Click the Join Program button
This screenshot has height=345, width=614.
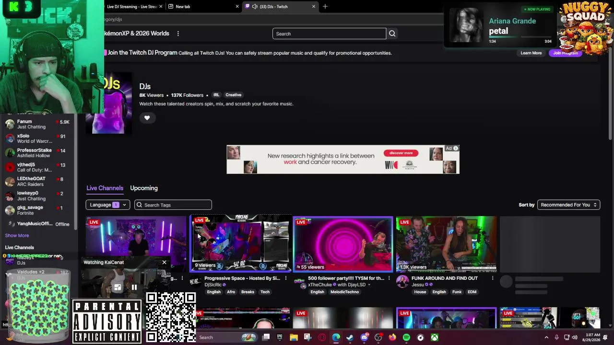(x=566, y=53)
